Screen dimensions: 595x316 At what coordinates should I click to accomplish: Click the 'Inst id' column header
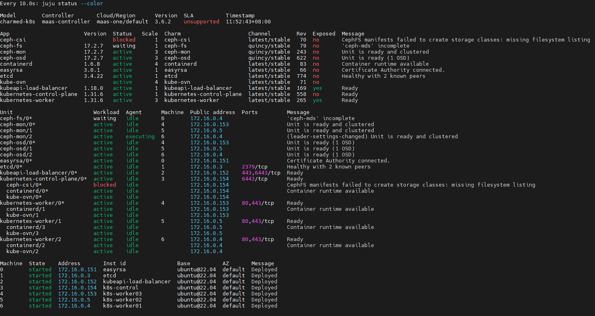(114, 264)
